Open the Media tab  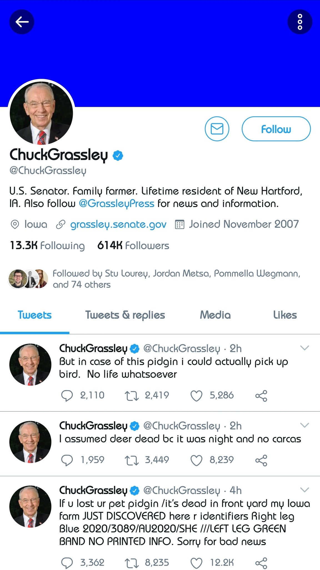(x=215, y=315)
